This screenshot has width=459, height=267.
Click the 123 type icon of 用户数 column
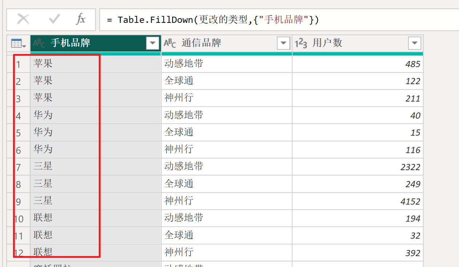tap(301, 44)
